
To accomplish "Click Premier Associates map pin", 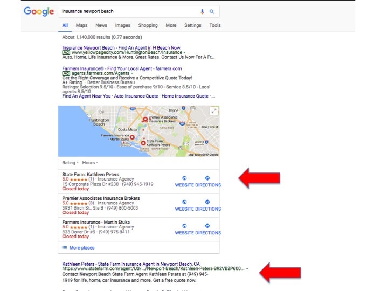I will [x=145, y=120].
